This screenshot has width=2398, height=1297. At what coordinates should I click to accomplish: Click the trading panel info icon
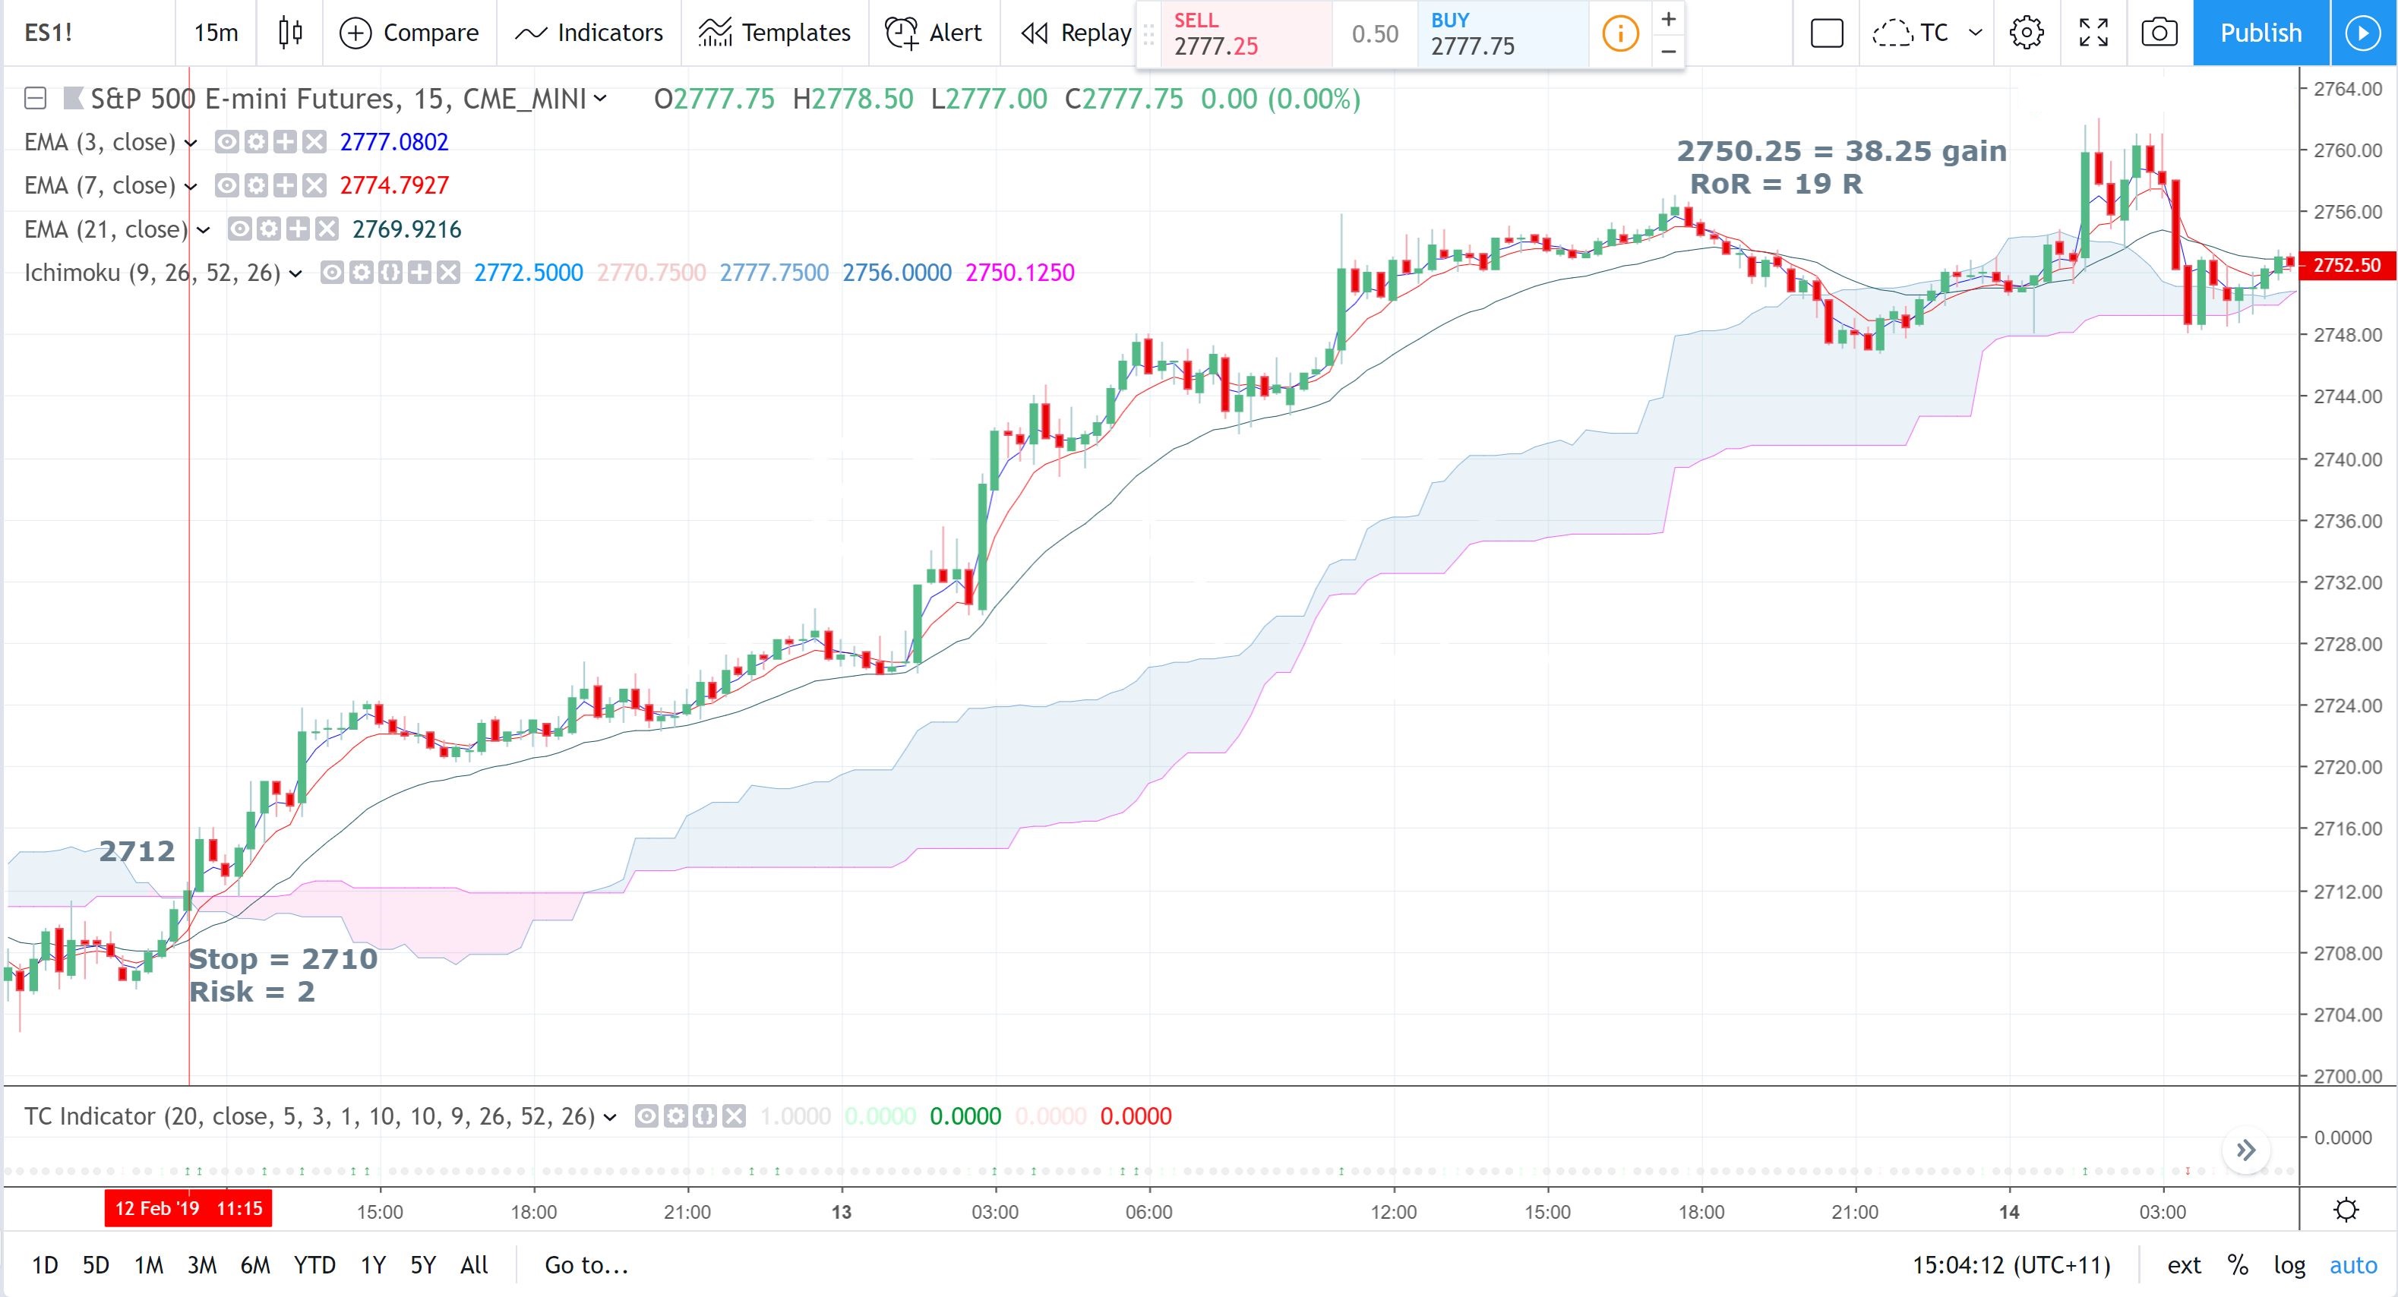pos(1619,34)
